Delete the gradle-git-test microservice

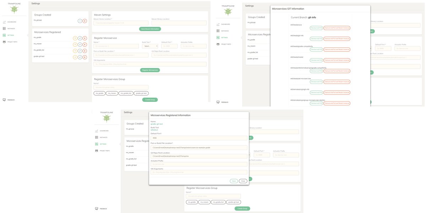pyautogui.click(x=84, y=57)
